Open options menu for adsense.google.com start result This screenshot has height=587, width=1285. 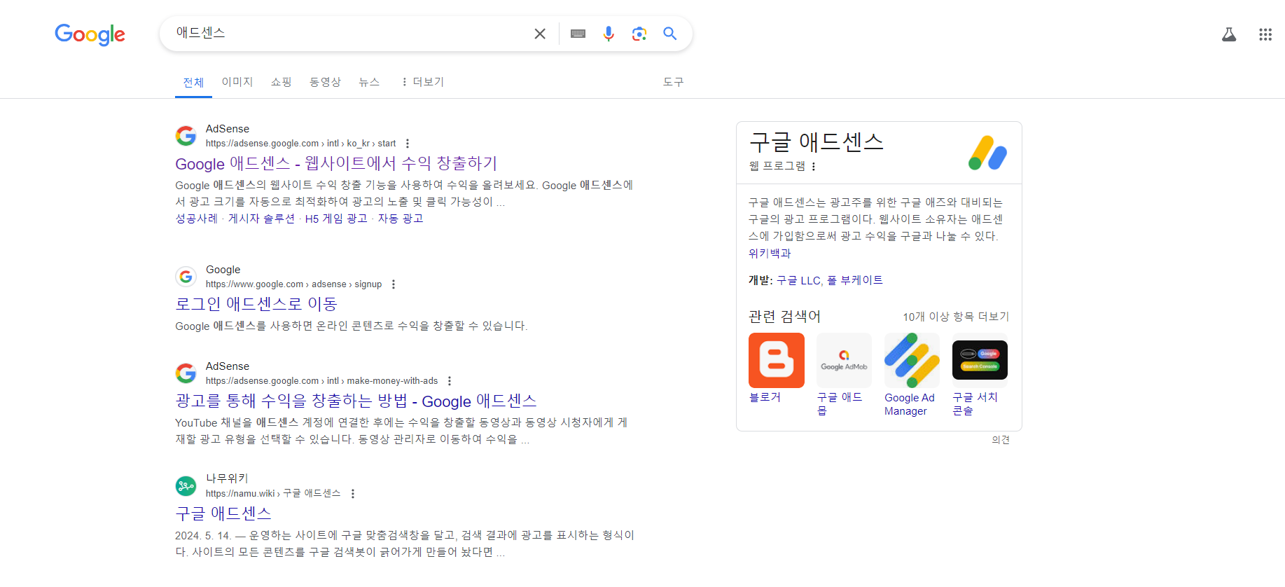point(408,144)
